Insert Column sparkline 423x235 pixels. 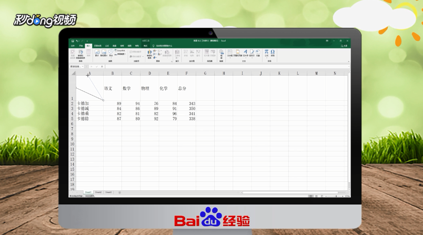click(x=192, y=53)
